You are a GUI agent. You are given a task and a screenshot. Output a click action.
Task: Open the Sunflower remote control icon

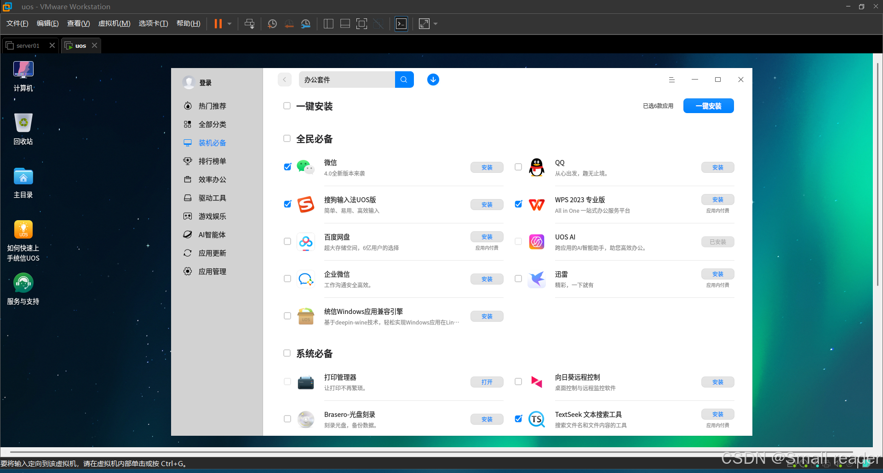click(x=537, y=382)
